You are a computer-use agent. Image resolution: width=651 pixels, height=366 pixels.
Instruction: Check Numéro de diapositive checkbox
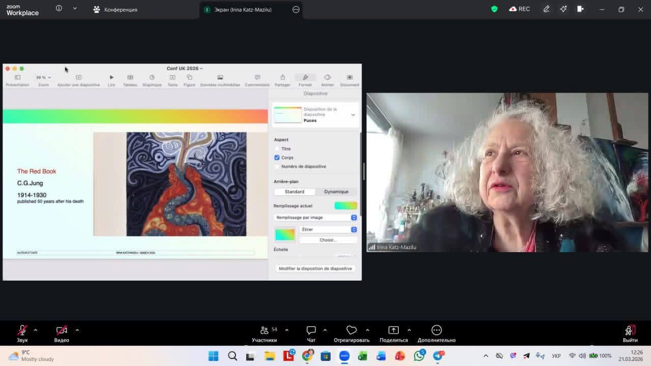pos(277,166)
